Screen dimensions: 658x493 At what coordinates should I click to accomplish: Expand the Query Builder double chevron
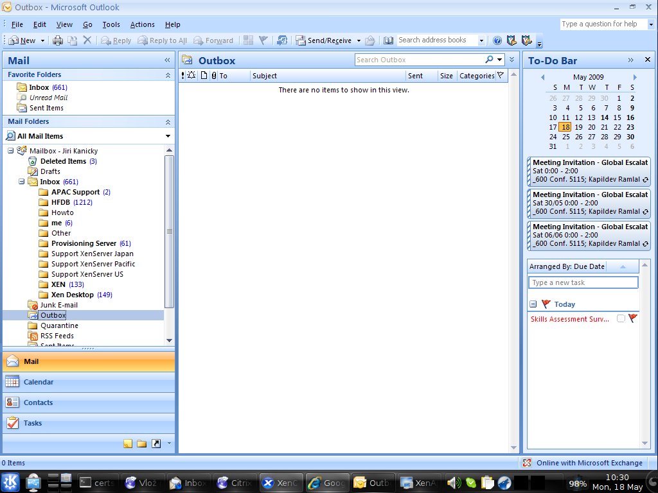pos(512,60)
